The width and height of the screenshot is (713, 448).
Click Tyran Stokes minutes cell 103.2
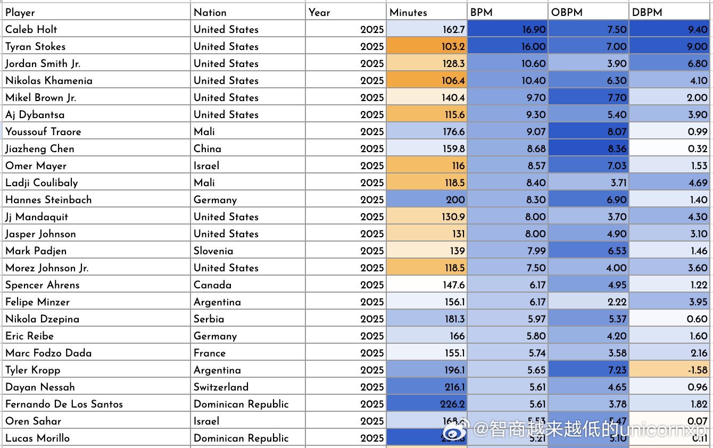point(427,46)
